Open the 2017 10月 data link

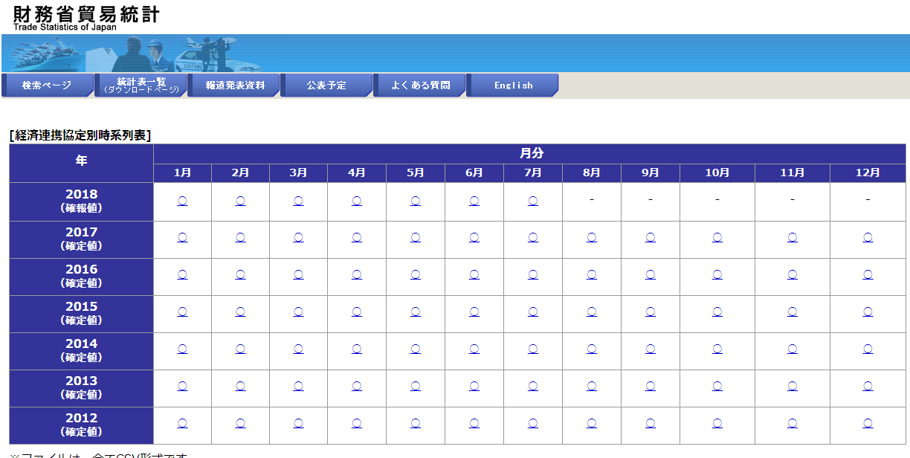717,238
